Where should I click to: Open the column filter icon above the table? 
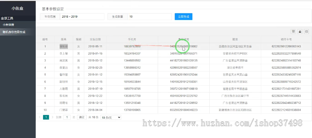293,31
